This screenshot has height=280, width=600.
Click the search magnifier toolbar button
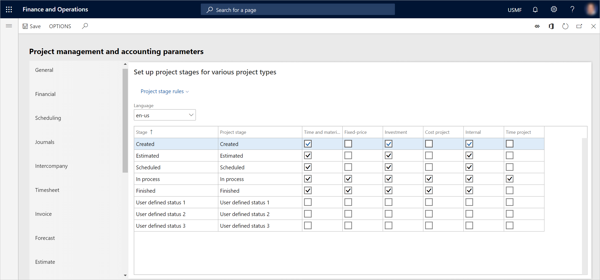pos(86,26)
